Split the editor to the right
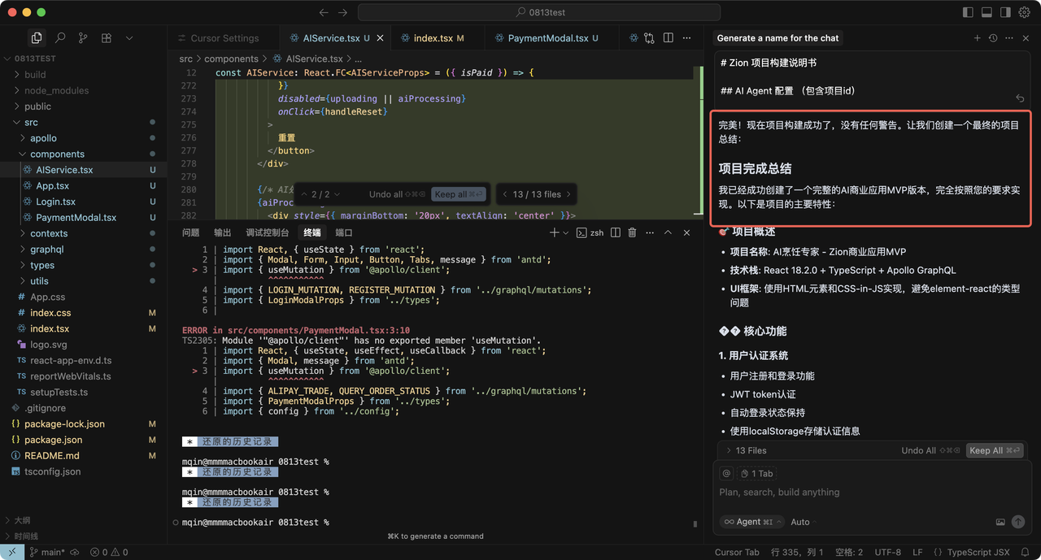 [x=668, y=37]
